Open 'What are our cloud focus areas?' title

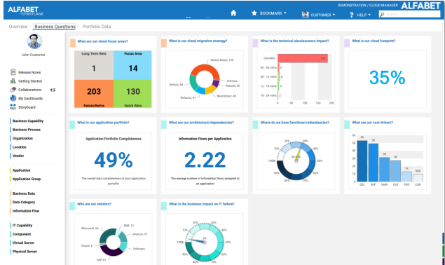(x=102, y=41)
